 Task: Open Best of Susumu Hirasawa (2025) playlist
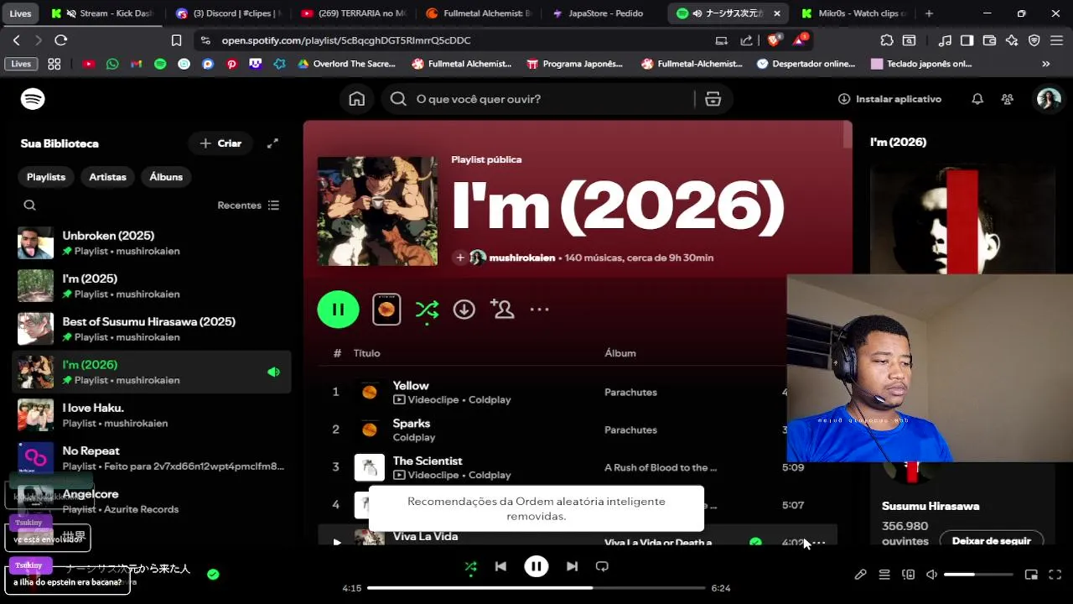[x=152, y=329]
